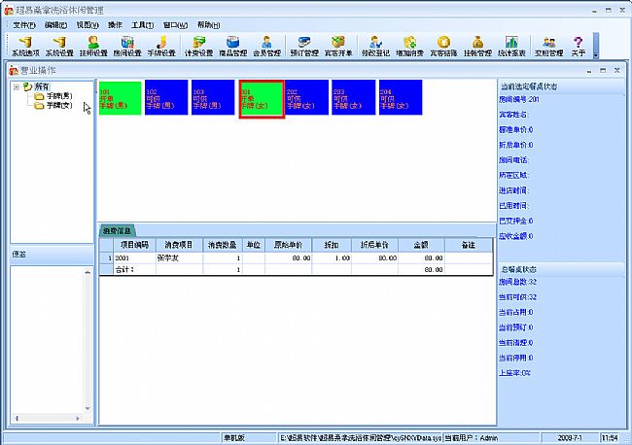Open 预订管理 reservation icon
The image size is (632, 445).
point(304,47)
